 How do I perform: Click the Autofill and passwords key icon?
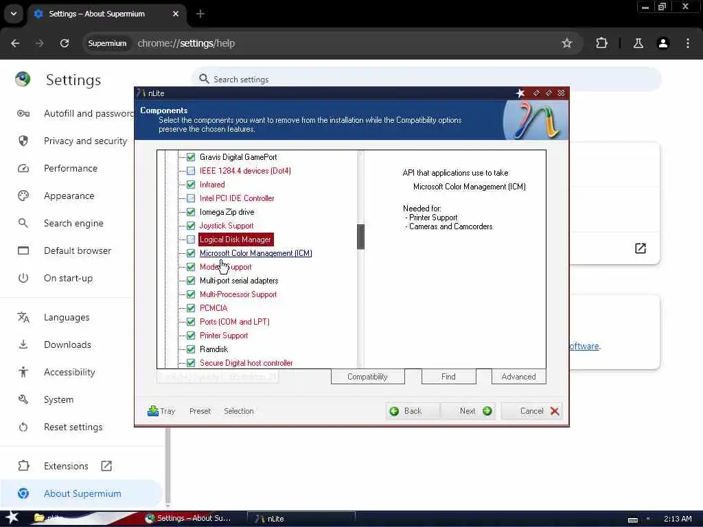[x=23, y=113]
